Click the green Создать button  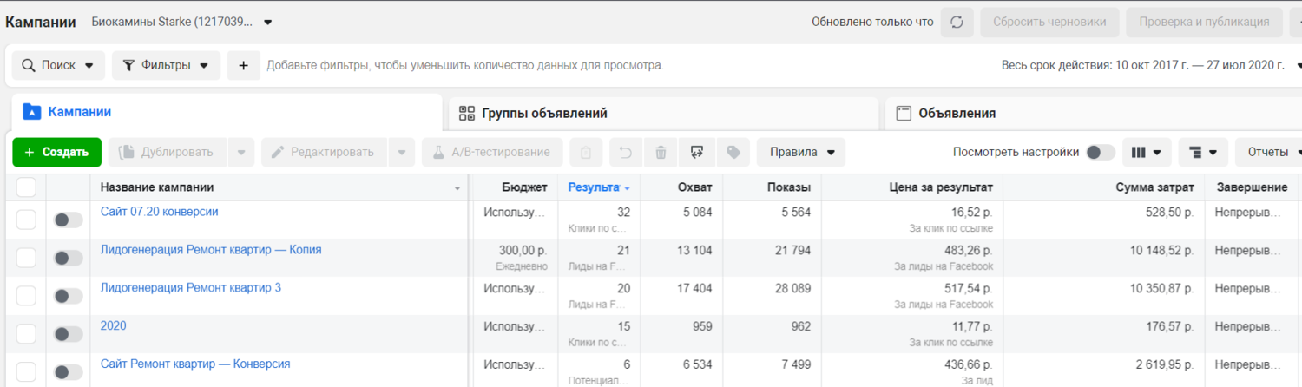(x=56, y=153)
